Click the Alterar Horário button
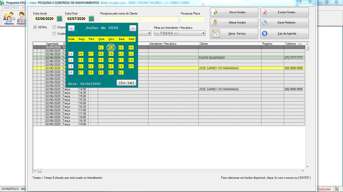This screenshot has width=343, height=192. (234, 22)
